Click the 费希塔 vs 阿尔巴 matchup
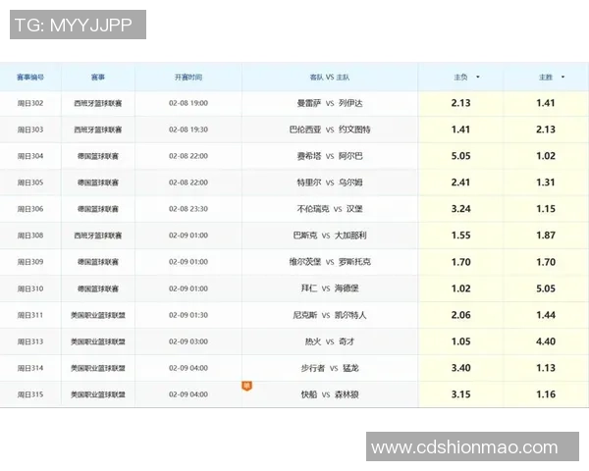The image size is (589, 471). 330,156
